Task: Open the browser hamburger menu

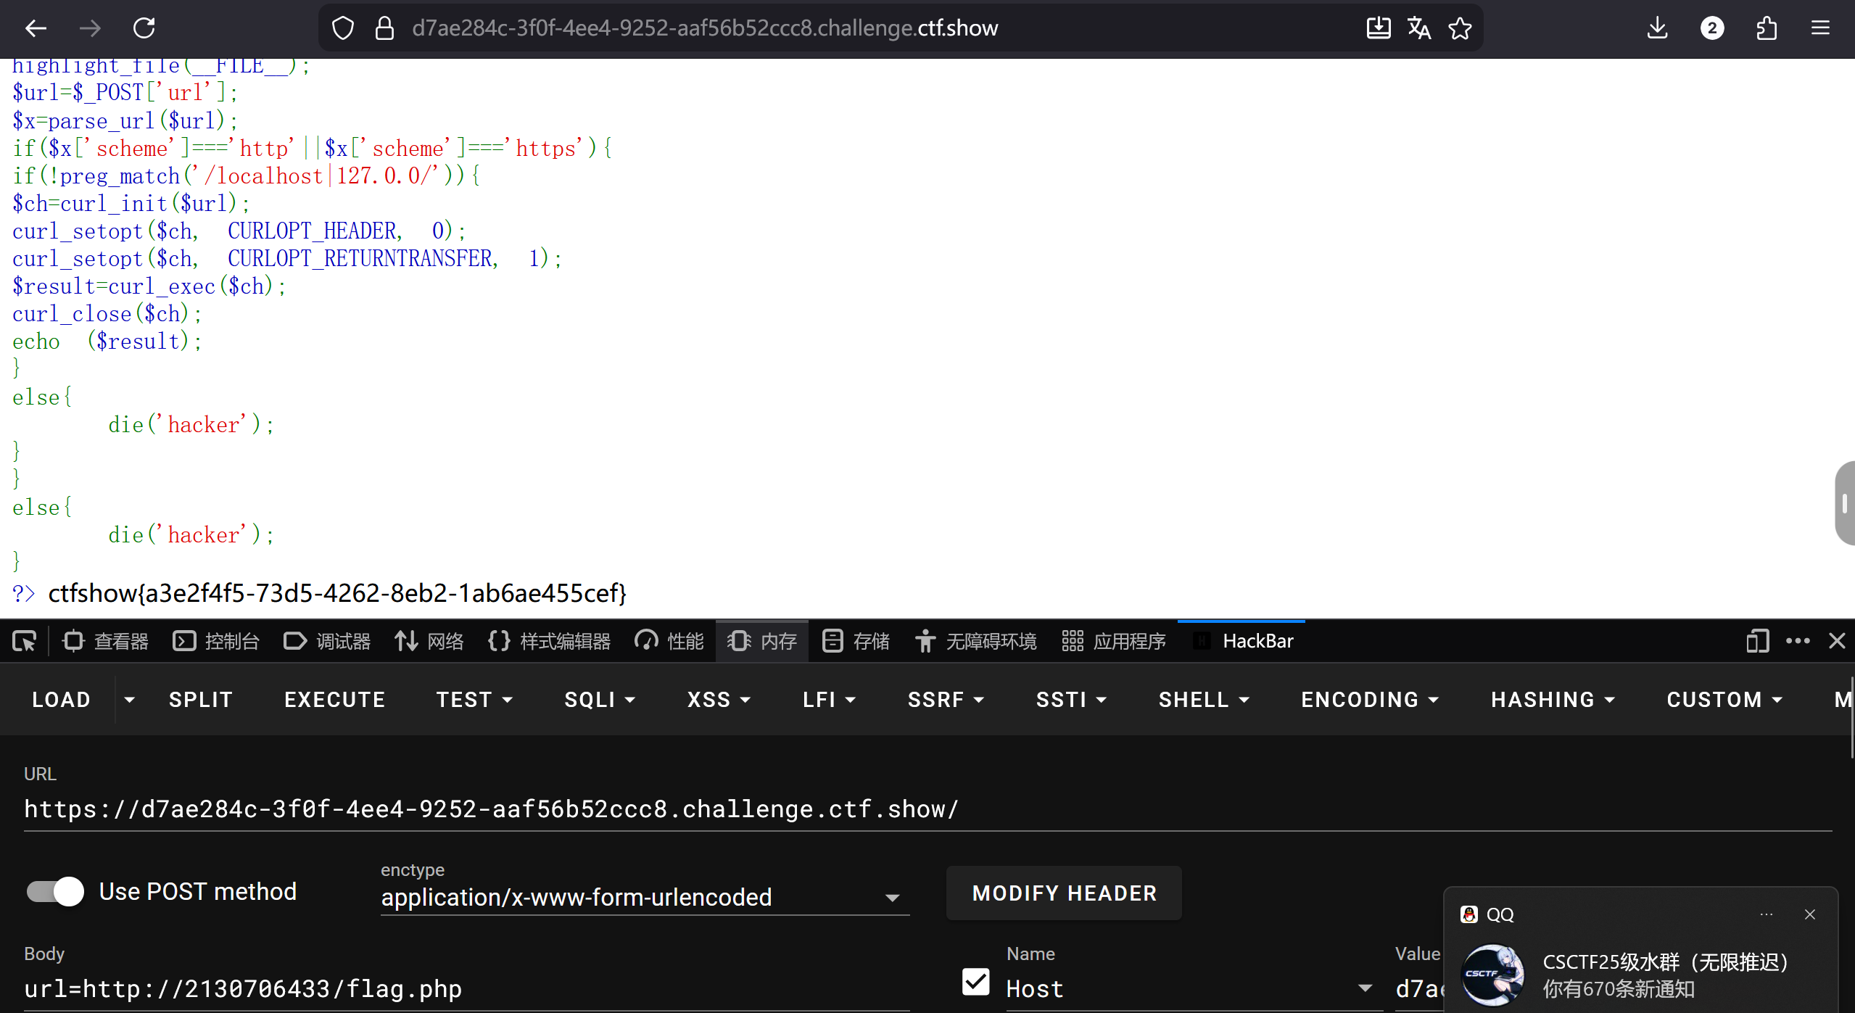Action: click(x=1820, y=28)
